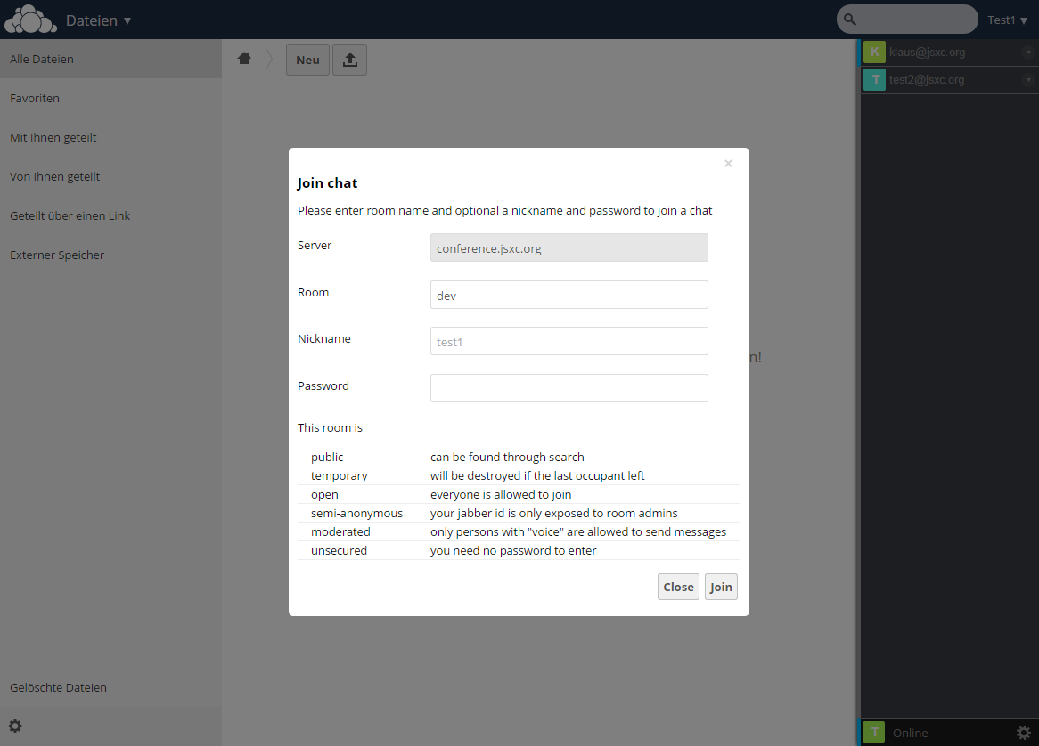This screenshot has height=746, width=1039.
Task: Click the 'semi-anonymous' room property
Action: coord(519,513)
